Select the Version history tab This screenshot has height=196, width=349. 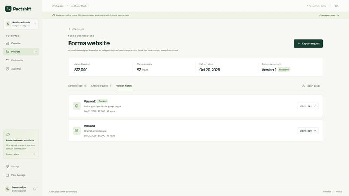click(124, 86)
